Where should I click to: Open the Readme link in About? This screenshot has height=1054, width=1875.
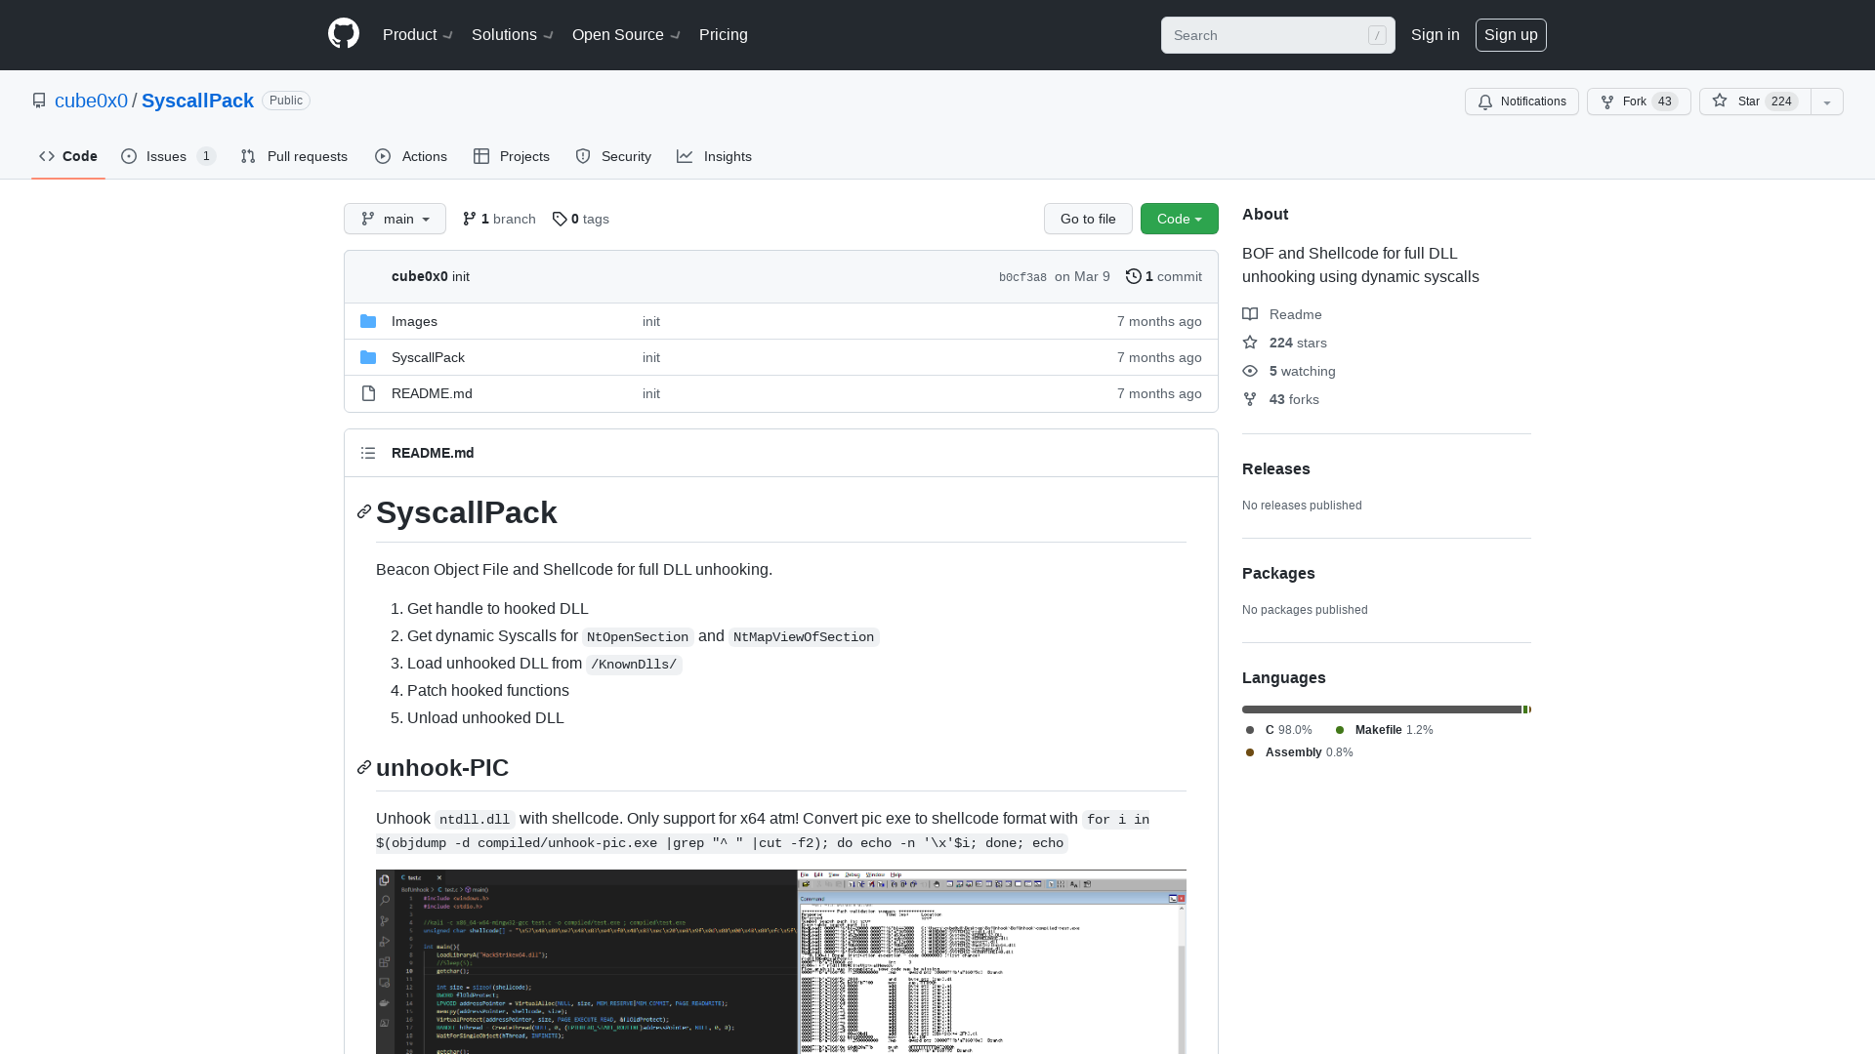coord(1282,314)
